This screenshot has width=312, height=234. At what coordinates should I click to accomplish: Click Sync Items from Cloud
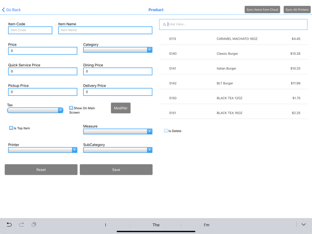coord(262,9)
